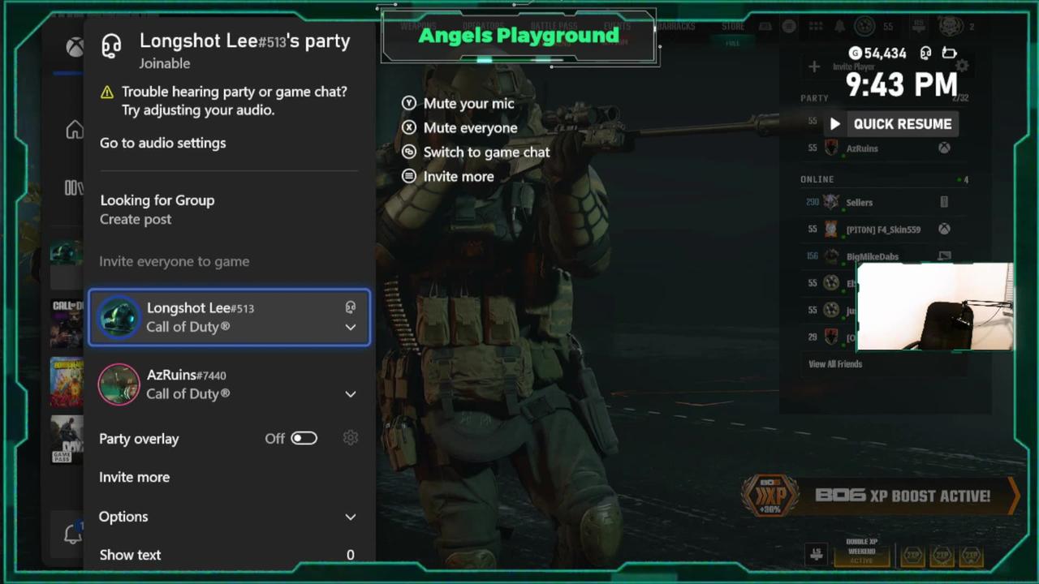The image size is (1039, 584).
Task: Toggle the Party overlay switch
Action: pyautogui.click(x=304, y=438)
